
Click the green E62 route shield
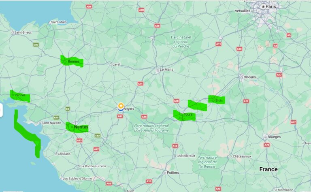coord(98,136)
